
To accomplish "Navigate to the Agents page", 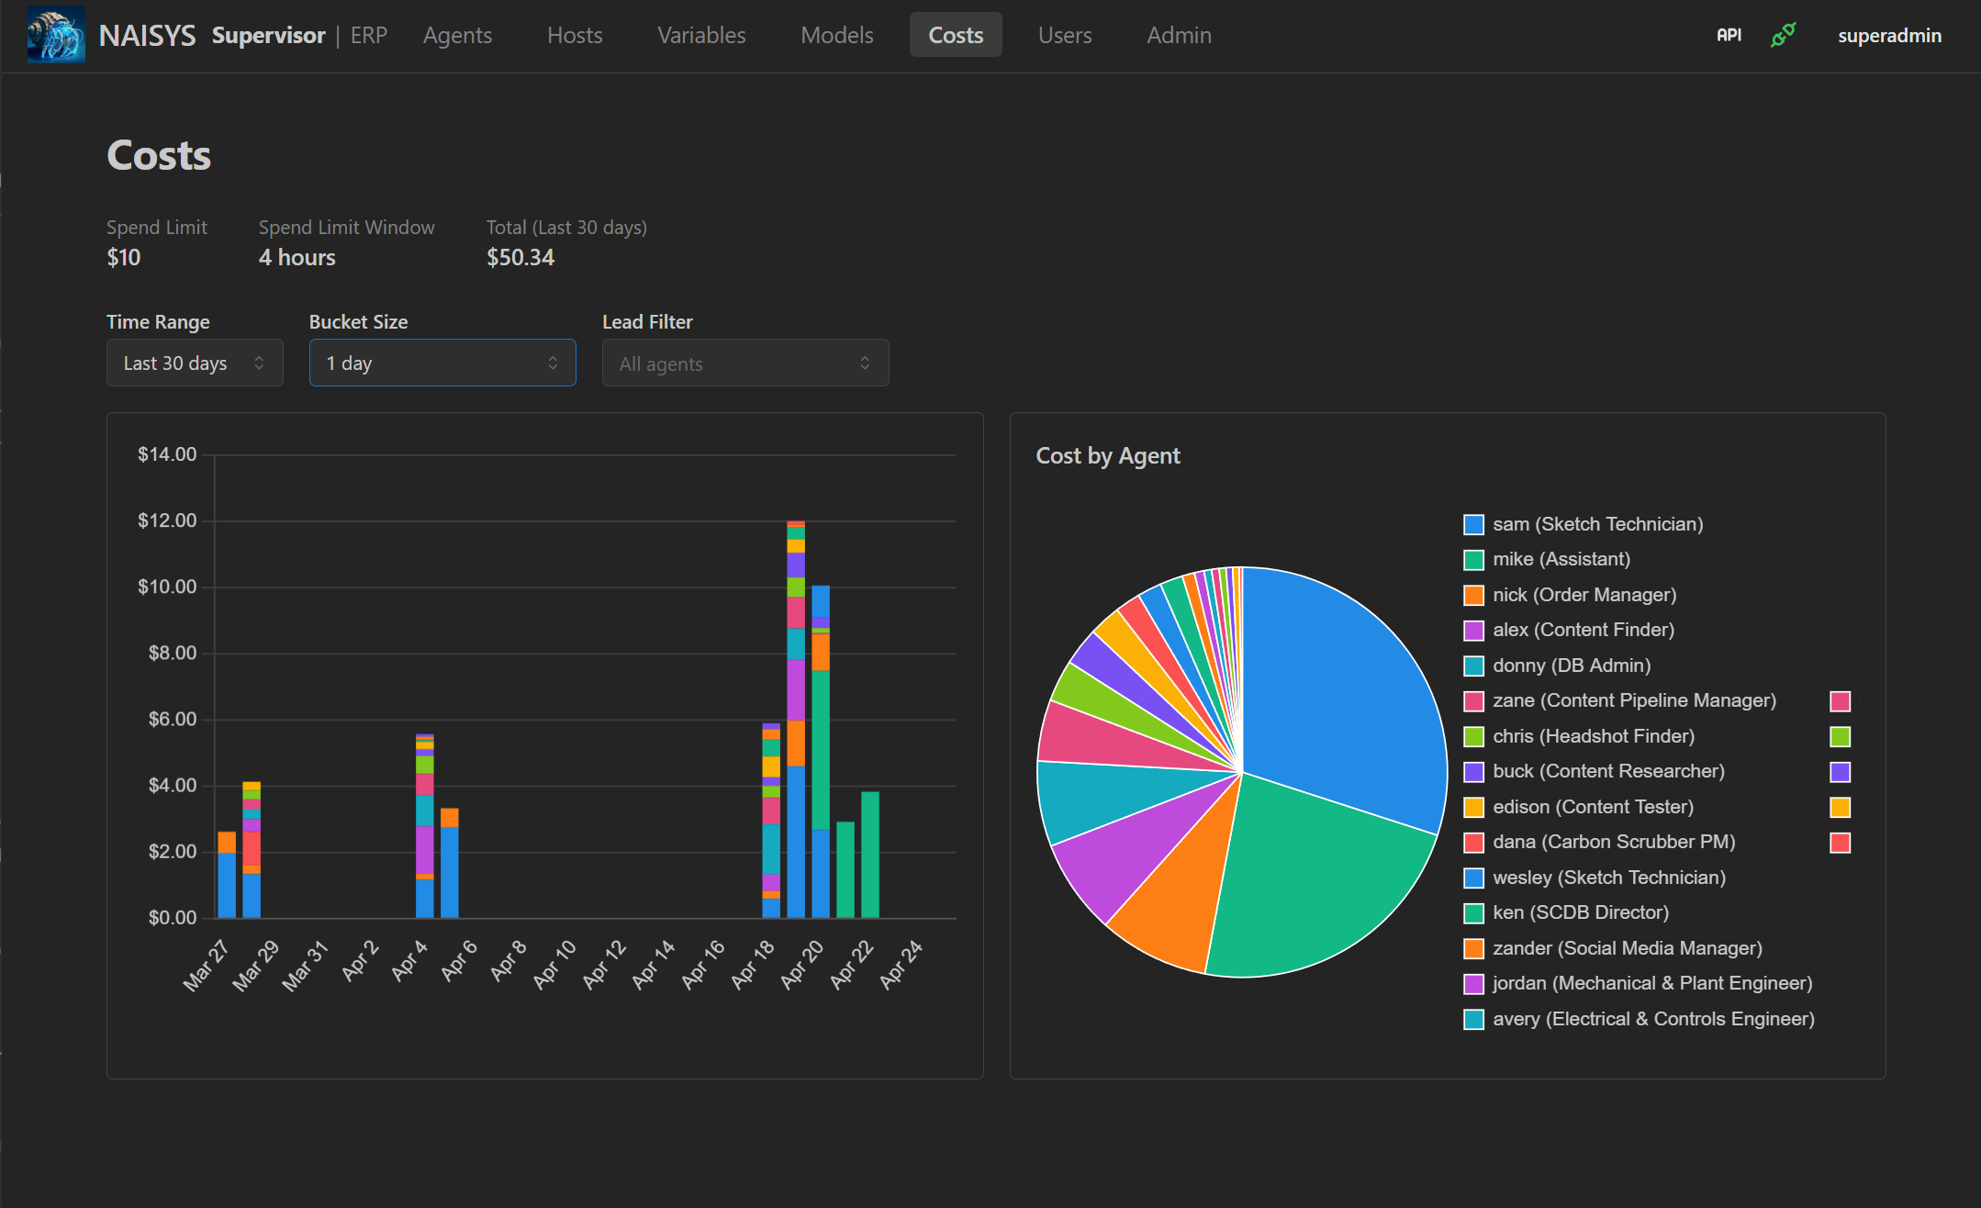I will [457, 35].
